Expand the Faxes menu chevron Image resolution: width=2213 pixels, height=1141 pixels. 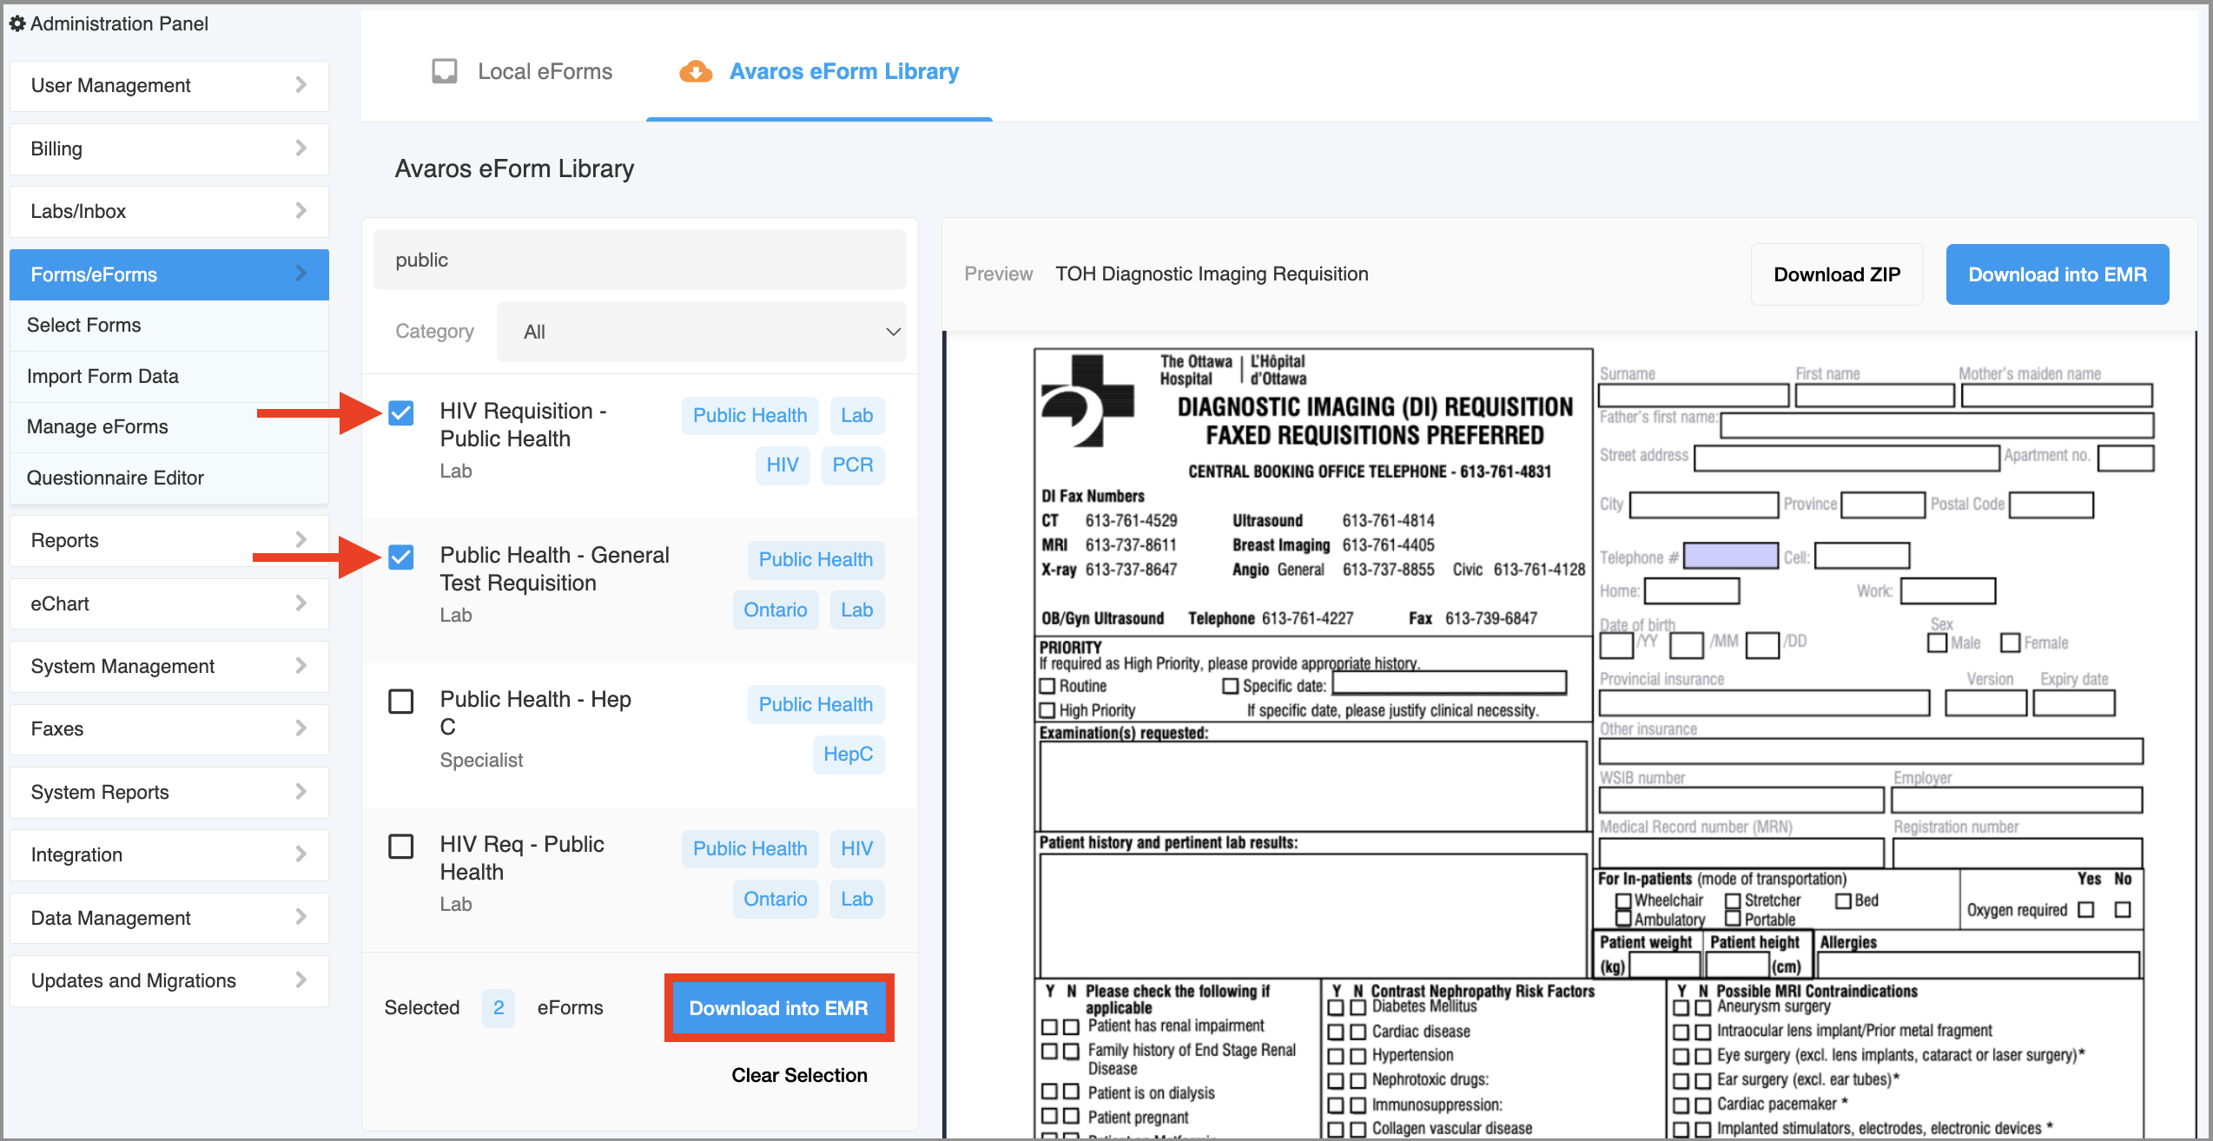(x=301, y=728)
